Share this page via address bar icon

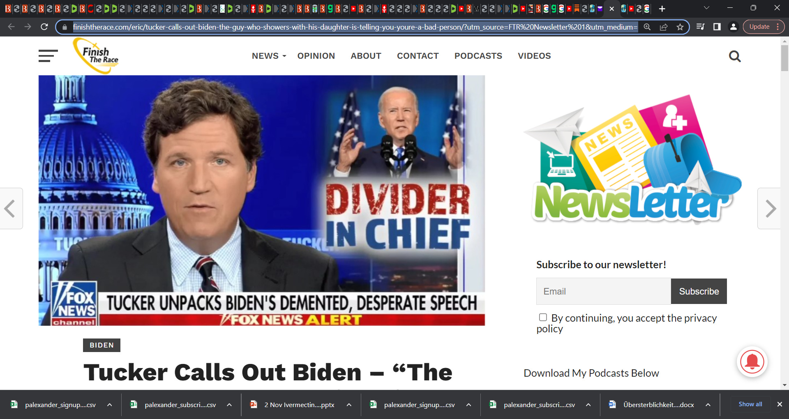click(664, 27)
